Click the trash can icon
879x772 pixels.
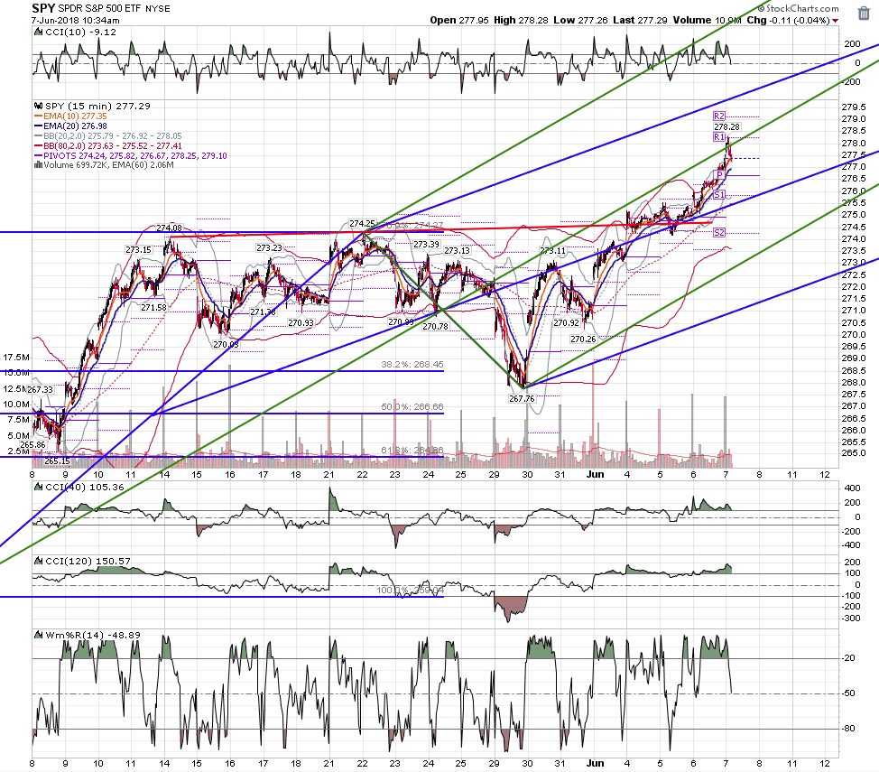[x=864, y=13]
